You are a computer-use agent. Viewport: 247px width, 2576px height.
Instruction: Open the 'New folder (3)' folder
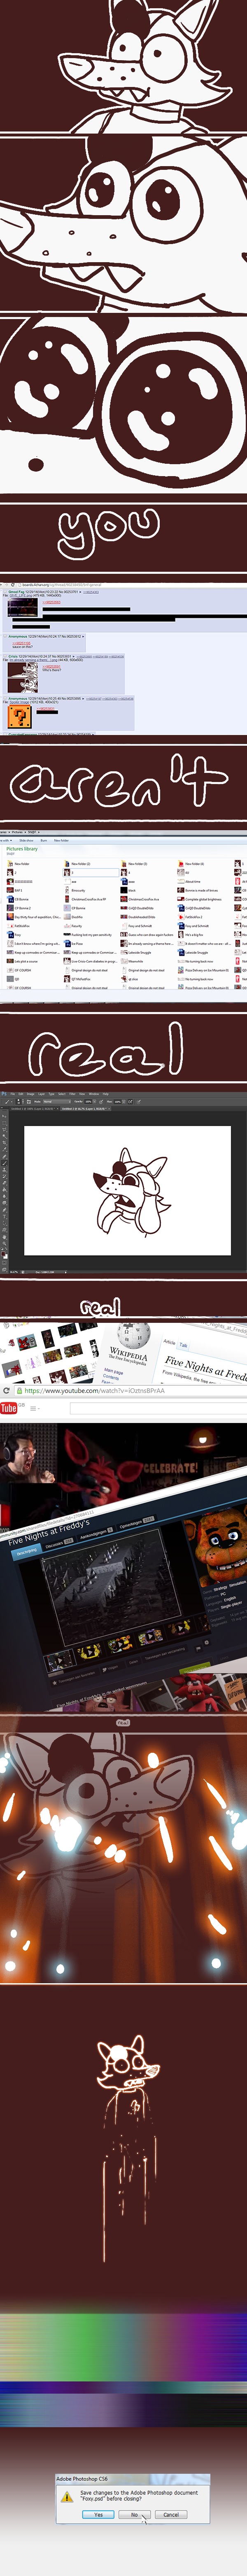[134, 864]
